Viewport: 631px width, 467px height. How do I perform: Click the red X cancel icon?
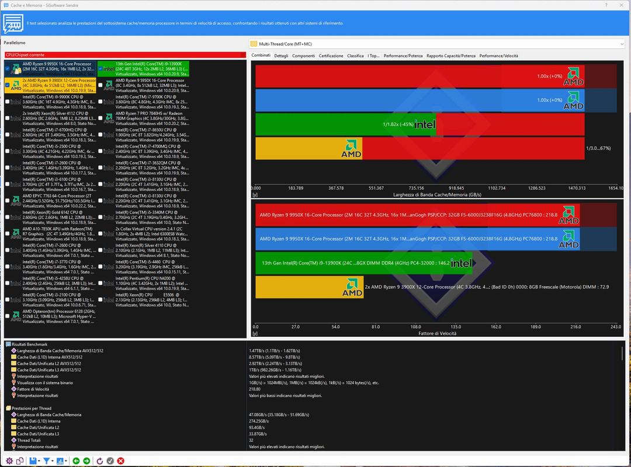click(120, 461)
